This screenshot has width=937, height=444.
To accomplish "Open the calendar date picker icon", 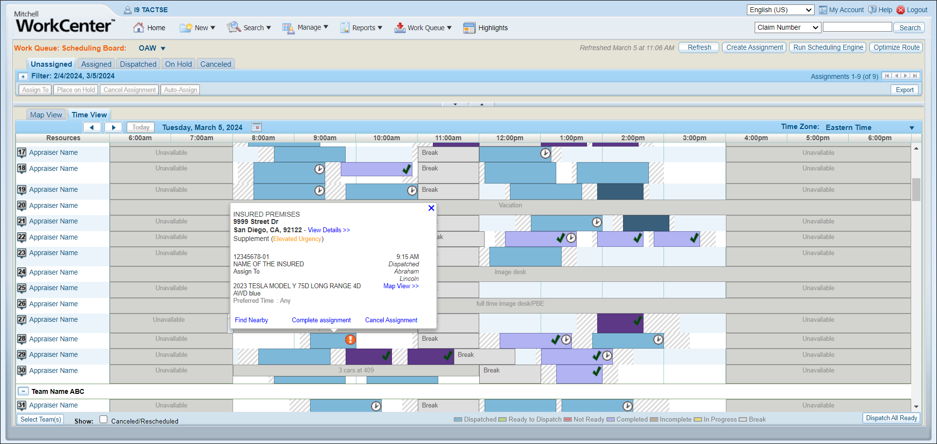I will pyautogui.click(x=256, y=128).
